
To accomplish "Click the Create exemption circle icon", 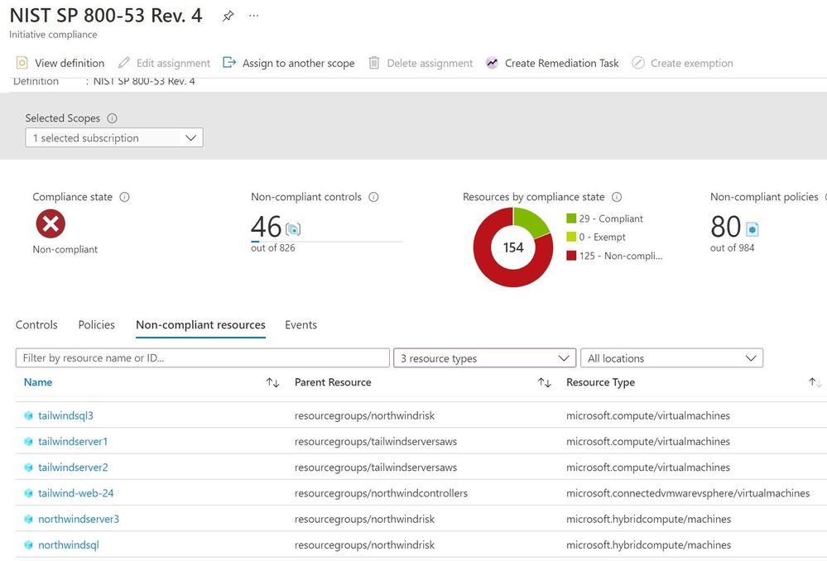I will coord(638,63).
